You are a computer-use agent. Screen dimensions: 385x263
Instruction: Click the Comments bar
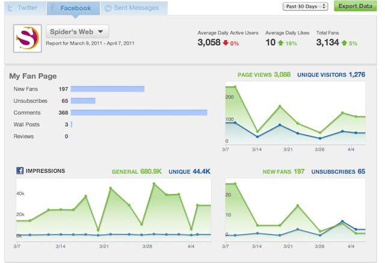[x=139, y=113]
